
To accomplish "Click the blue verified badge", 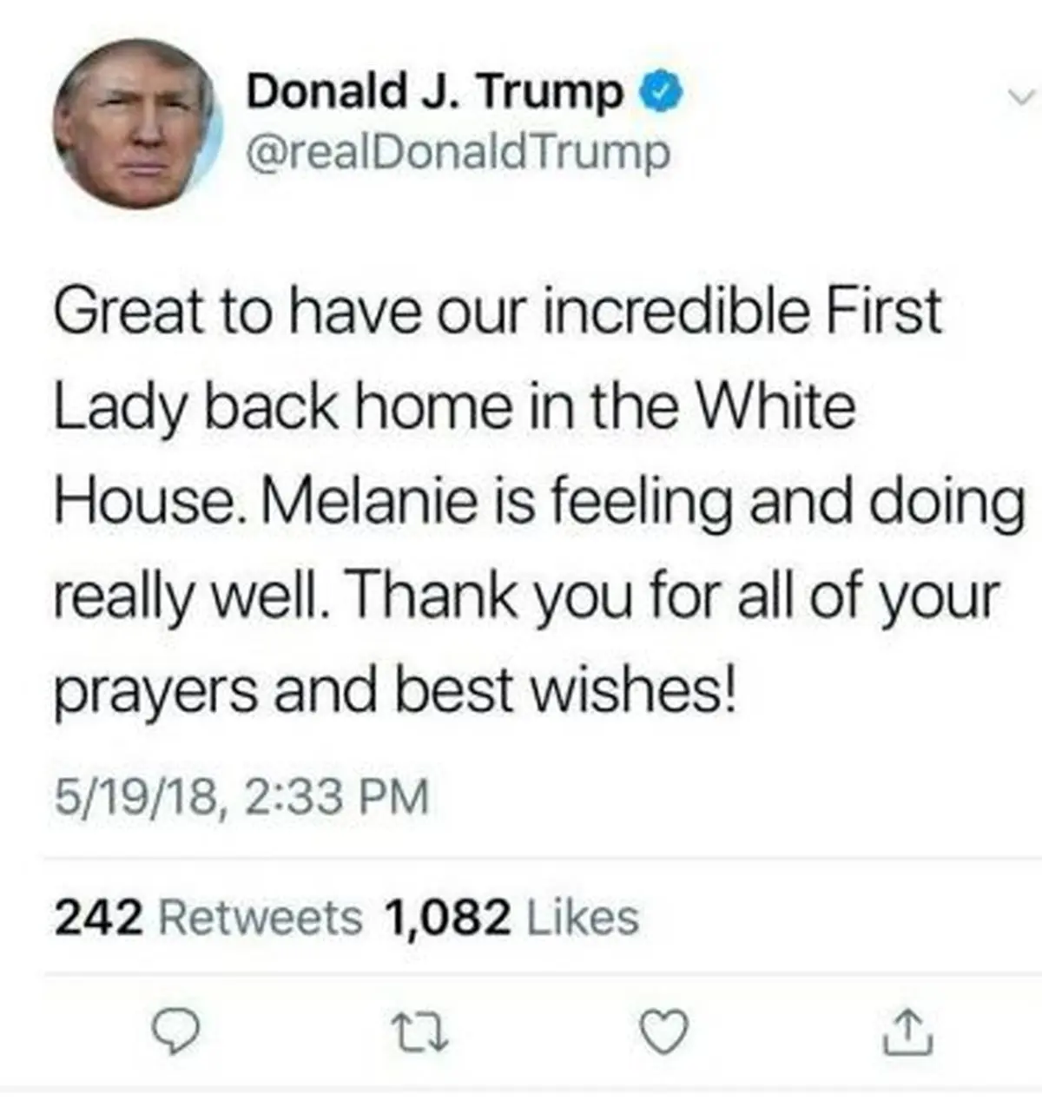I will tap(663, 91).
